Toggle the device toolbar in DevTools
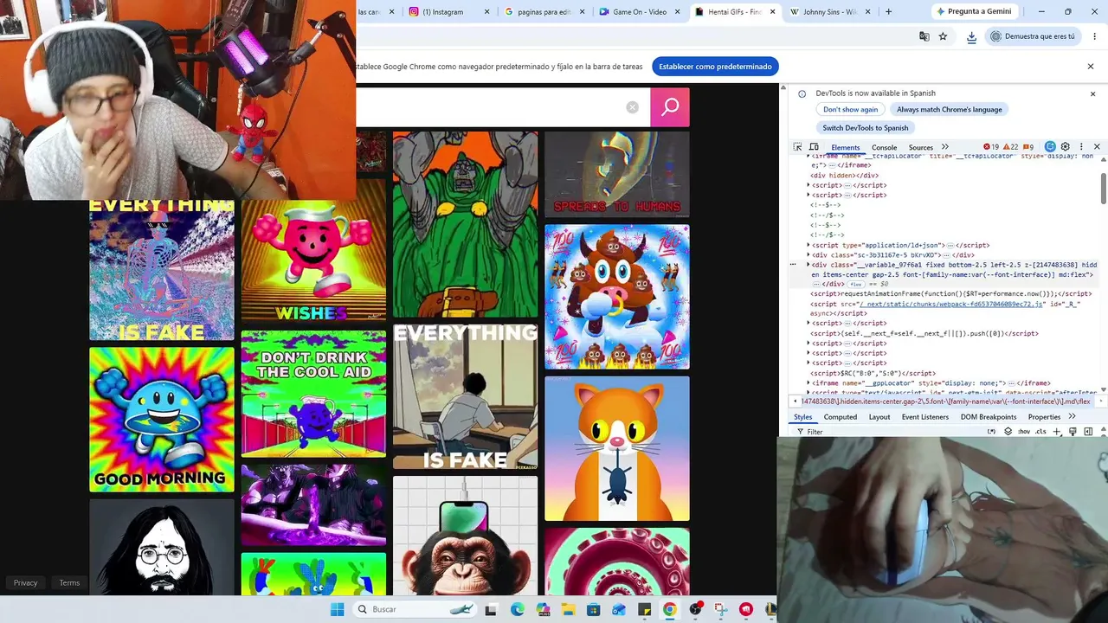The width and height of the screenshot is (1108, 623). (x=814, y=147)
